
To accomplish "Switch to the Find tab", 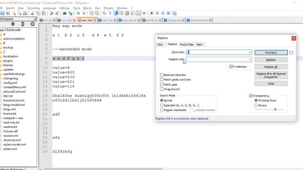I will 160,44.
